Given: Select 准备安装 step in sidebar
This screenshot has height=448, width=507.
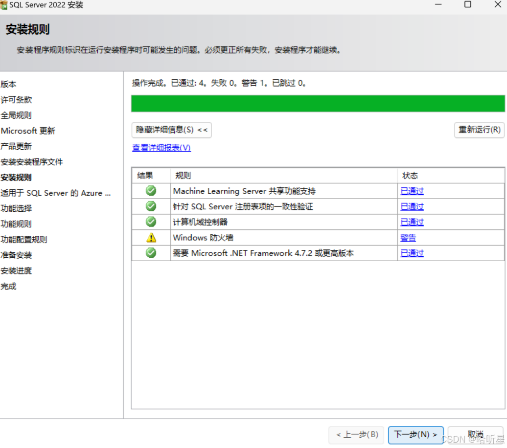Looking at the screenshot, I should (x=16, y=255).
